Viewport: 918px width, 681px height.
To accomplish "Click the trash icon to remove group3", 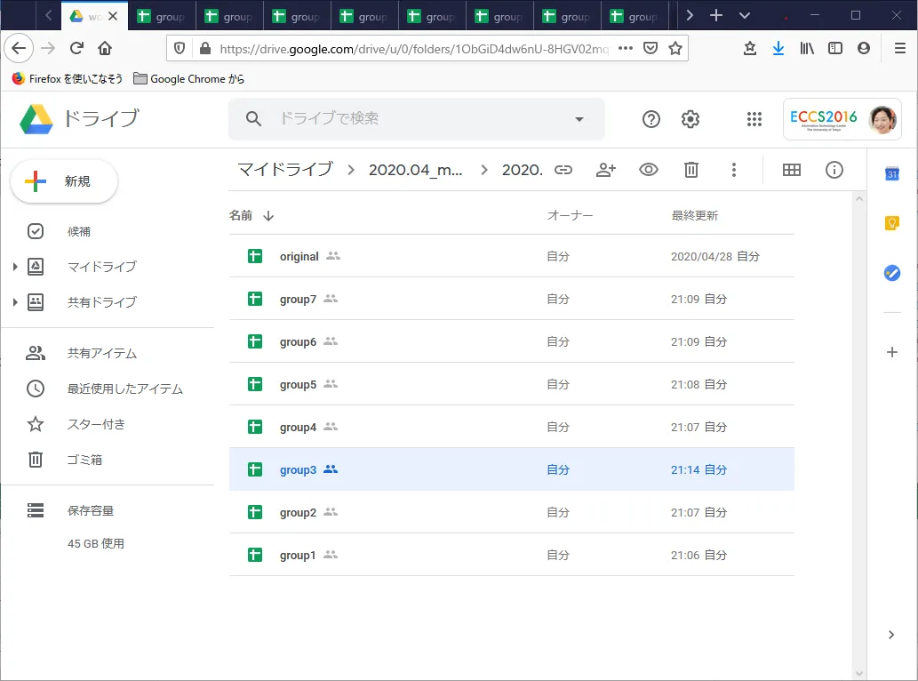I will pyautogui.click(x=691, y=170).
